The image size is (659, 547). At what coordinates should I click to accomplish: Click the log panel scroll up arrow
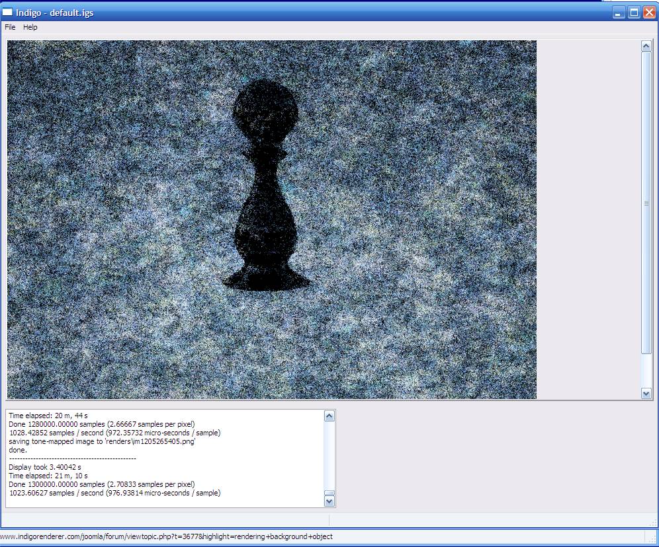pos(329,416)
